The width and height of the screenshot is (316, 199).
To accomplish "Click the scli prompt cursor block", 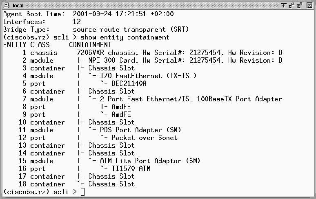I will click(83, 192).
